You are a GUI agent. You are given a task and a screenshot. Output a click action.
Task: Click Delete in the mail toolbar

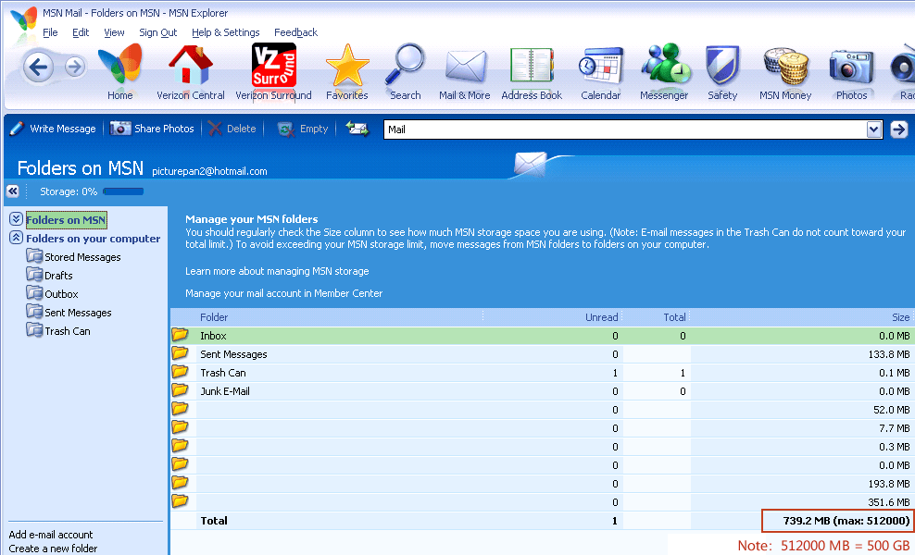point(232,129)
